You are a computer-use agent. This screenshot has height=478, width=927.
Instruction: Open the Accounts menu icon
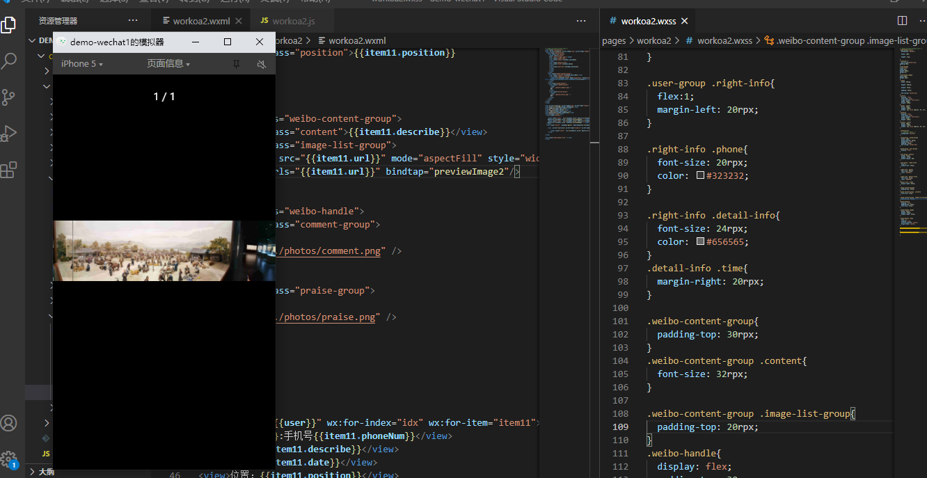coord(9,423)
